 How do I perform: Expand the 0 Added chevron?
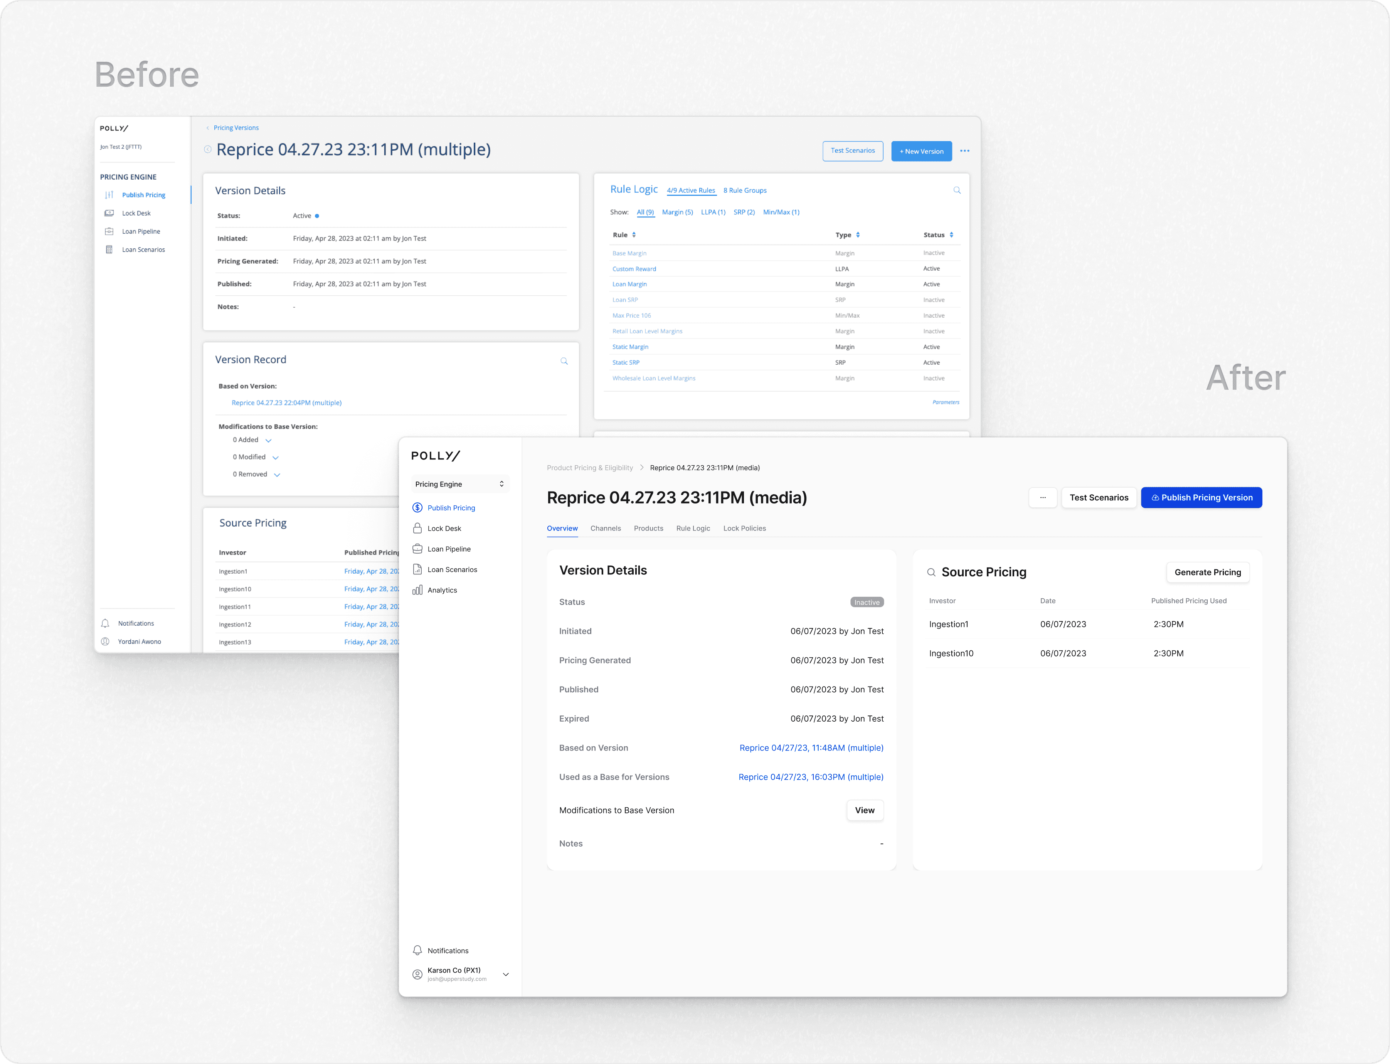[x=269, y=440]
